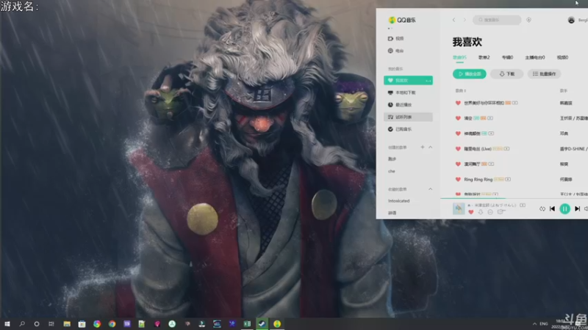Play the MV for 世界美好与你环环相扣
The height and width of the screenshot is (330, 588).
[515, 103]
